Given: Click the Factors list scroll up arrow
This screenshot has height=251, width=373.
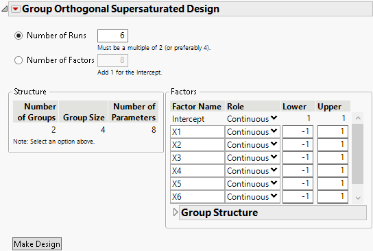Looking at the screenshot, I should (358, 118).
